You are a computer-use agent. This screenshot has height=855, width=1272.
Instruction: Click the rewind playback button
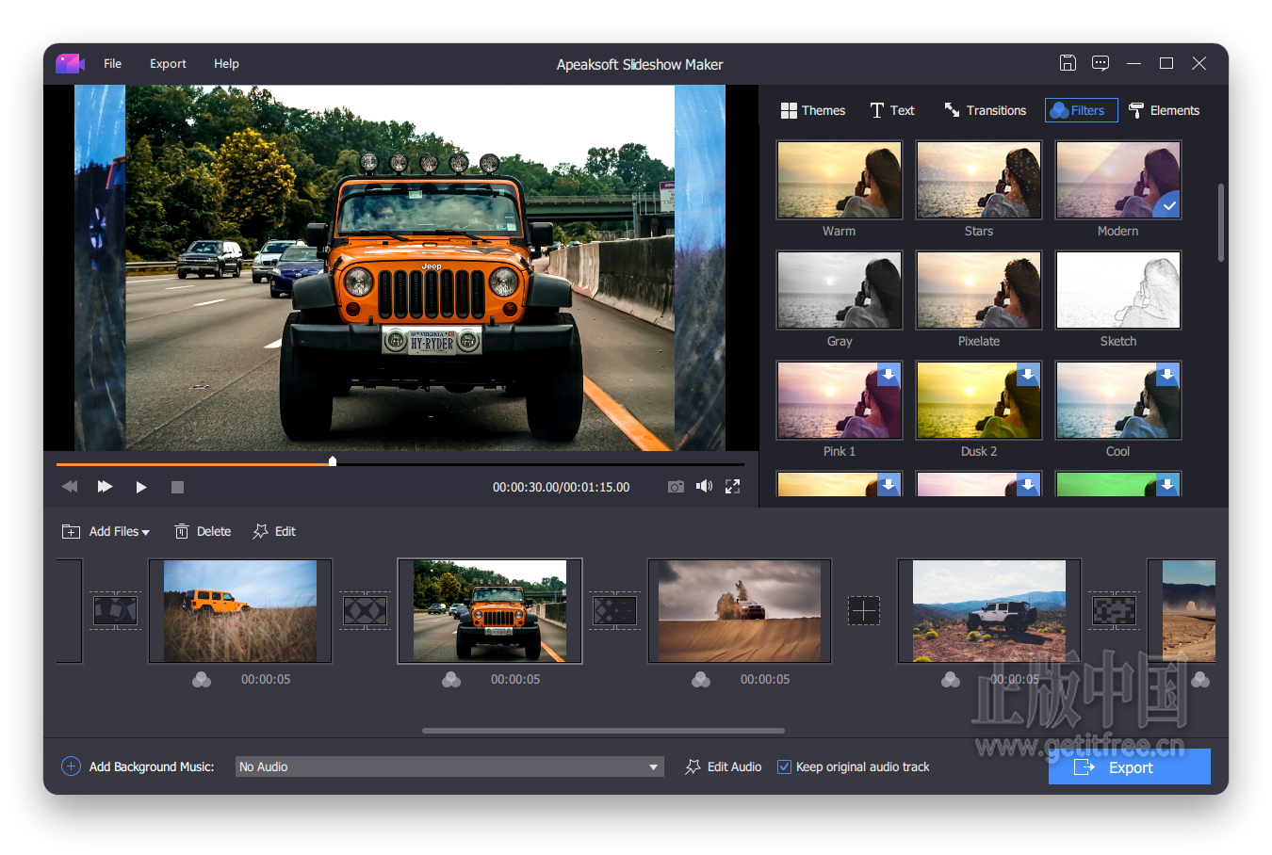pos(70,487)
